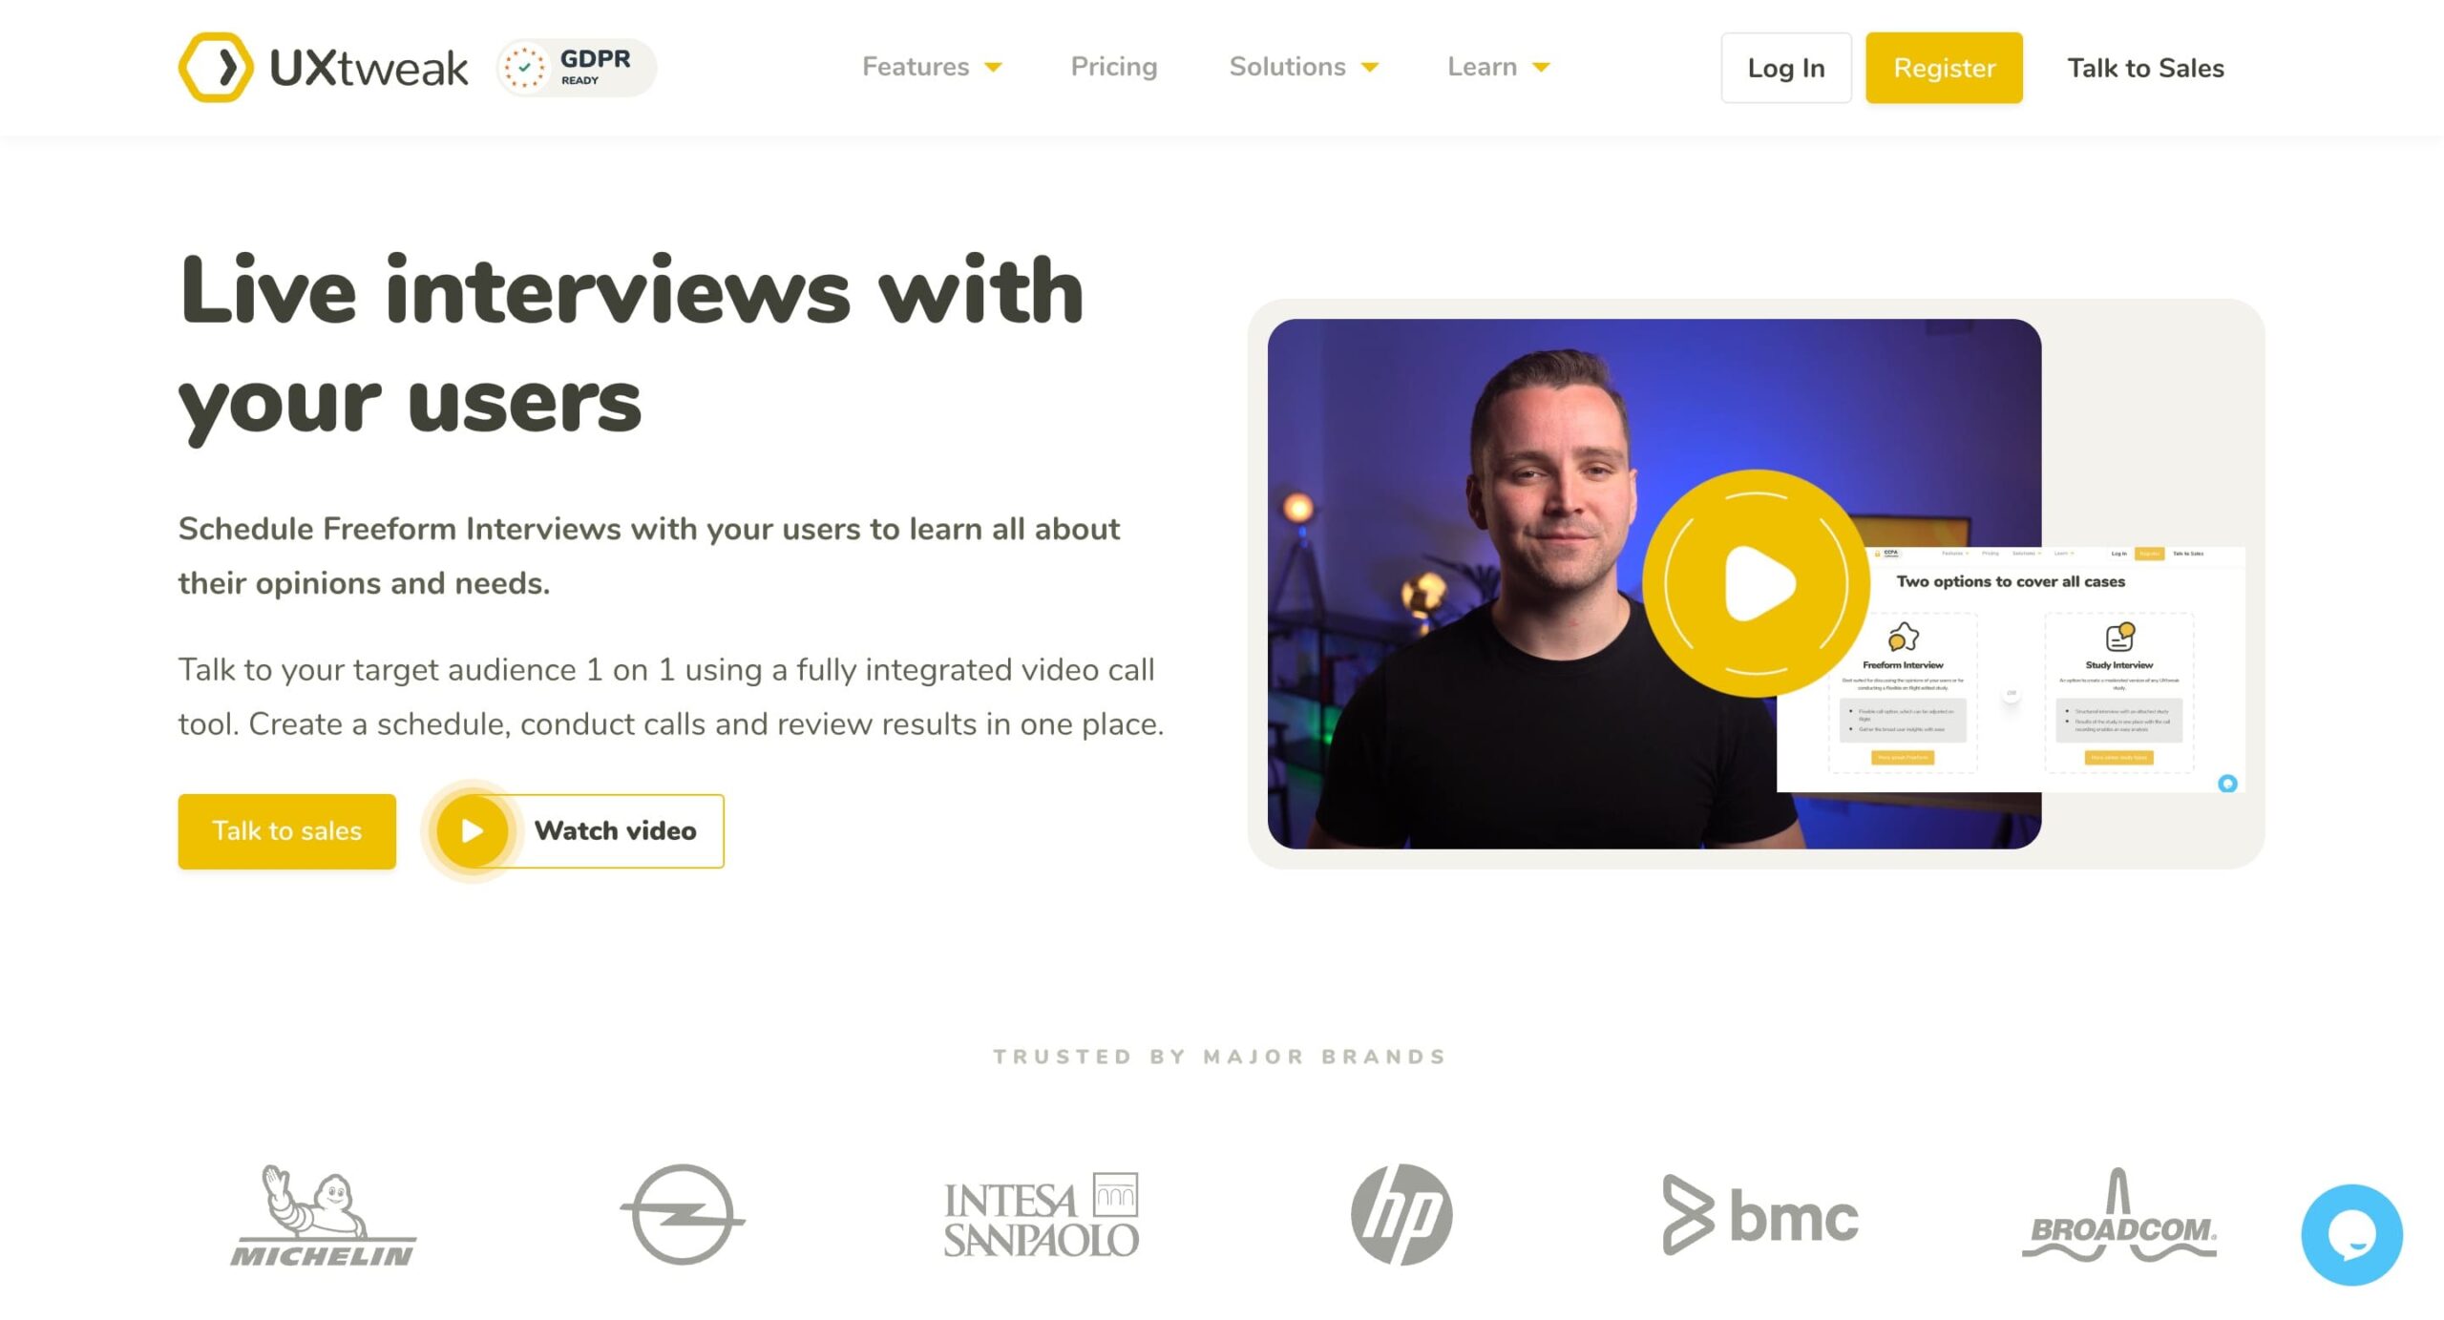Click the Talk to Sales button
The image size is (2444, 1320).
2148,67
